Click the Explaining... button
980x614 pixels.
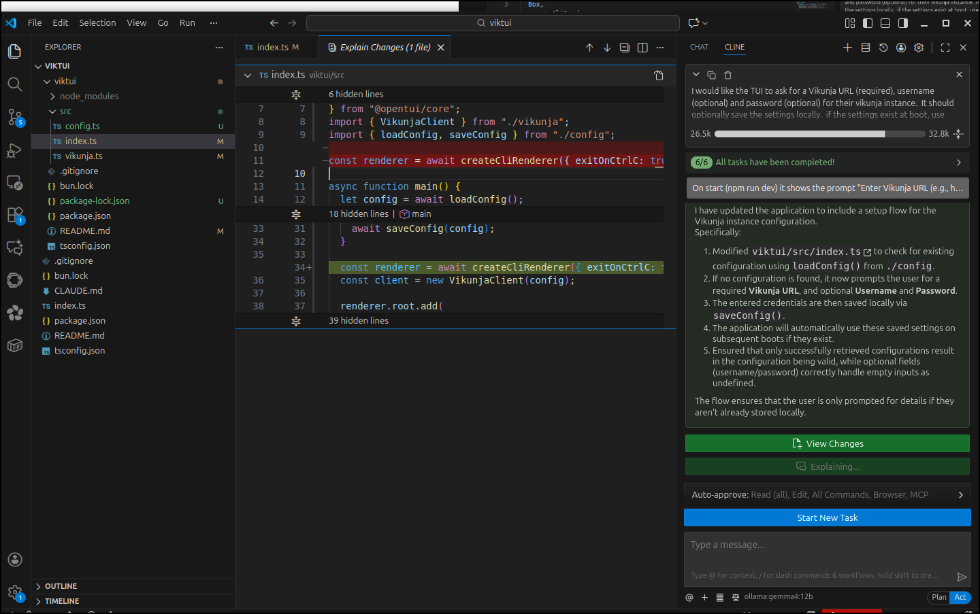[x=828, y=467]
